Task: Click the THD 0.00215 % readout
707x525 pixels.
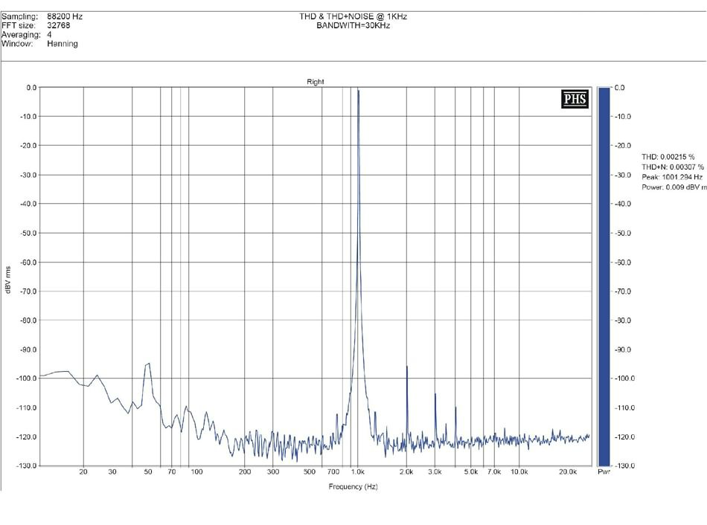Action: [668, 157]
